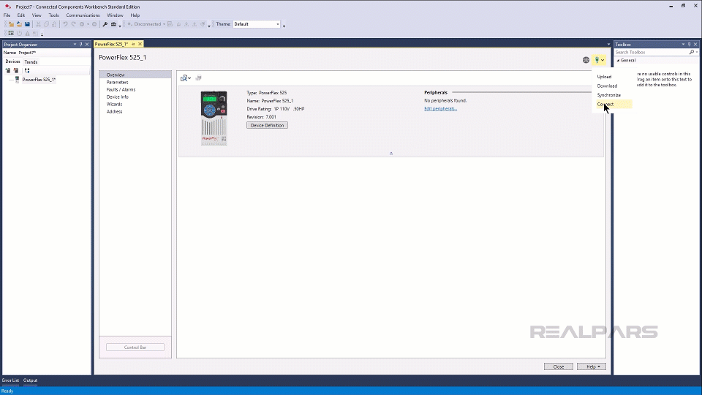Select Overview in the drive navigation list
This screenshot has height=395, width=702.
135,75
